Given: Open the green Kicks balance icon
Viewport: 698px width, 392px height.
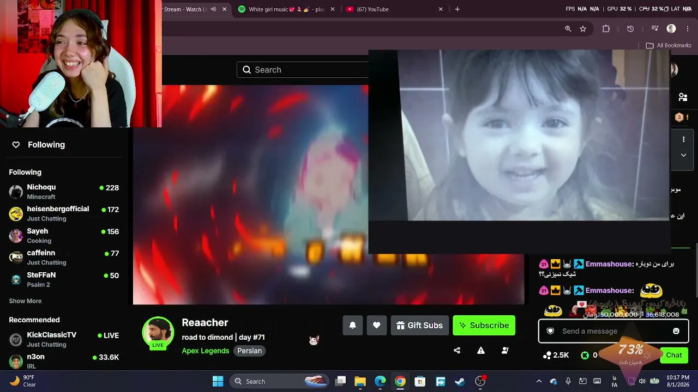Looking at the screenshot, I should click(x=585, y=355).
